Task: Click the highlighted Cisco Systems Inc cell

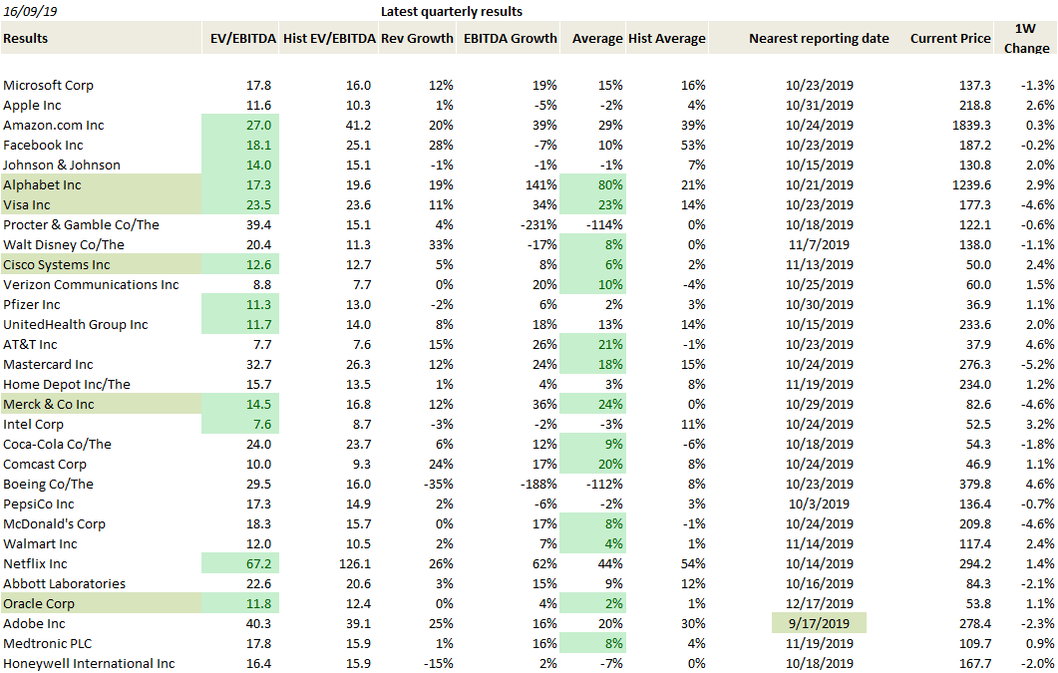Action: (57, 265)
